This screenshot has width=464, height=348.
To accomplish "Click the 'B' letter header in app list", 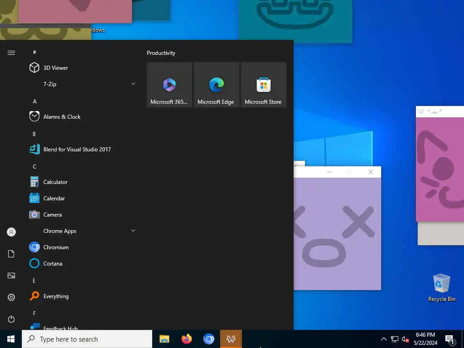I will point(34,134).
